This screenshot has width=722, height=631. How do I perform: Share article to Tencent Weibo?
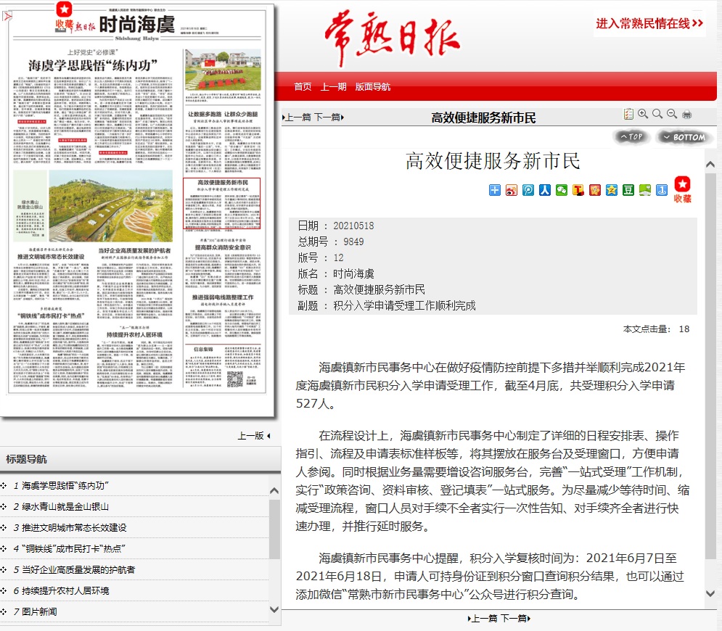coord(578,190)
